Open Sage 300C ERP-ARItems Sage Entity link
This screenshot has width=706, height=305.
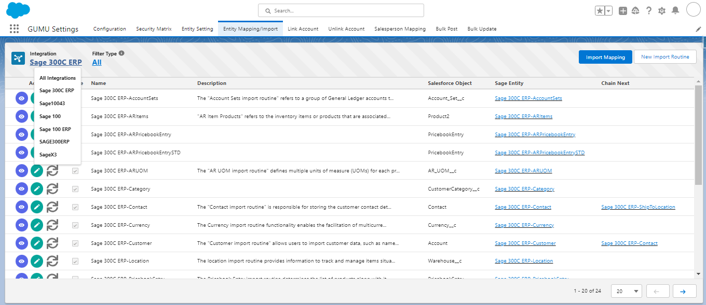523,117
